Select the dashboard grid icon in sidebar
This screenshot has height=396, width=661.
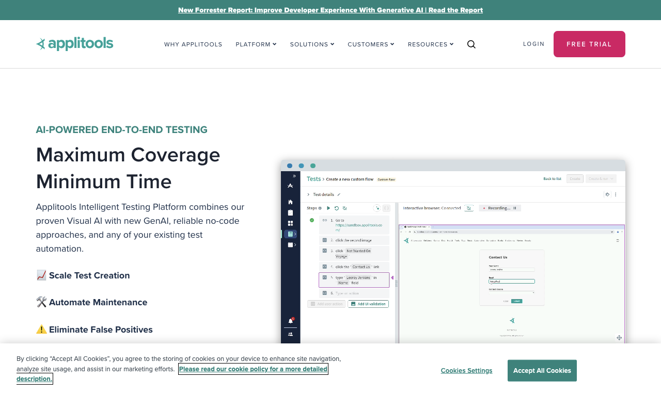[290, 223]
